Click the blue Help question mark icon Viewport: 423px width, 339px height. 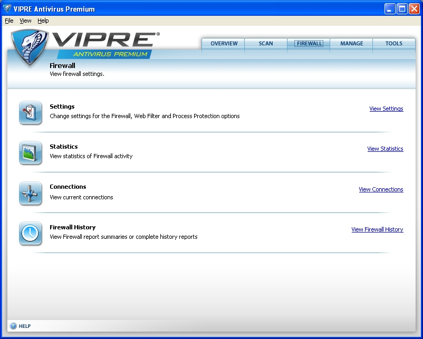tap(13, 326)
